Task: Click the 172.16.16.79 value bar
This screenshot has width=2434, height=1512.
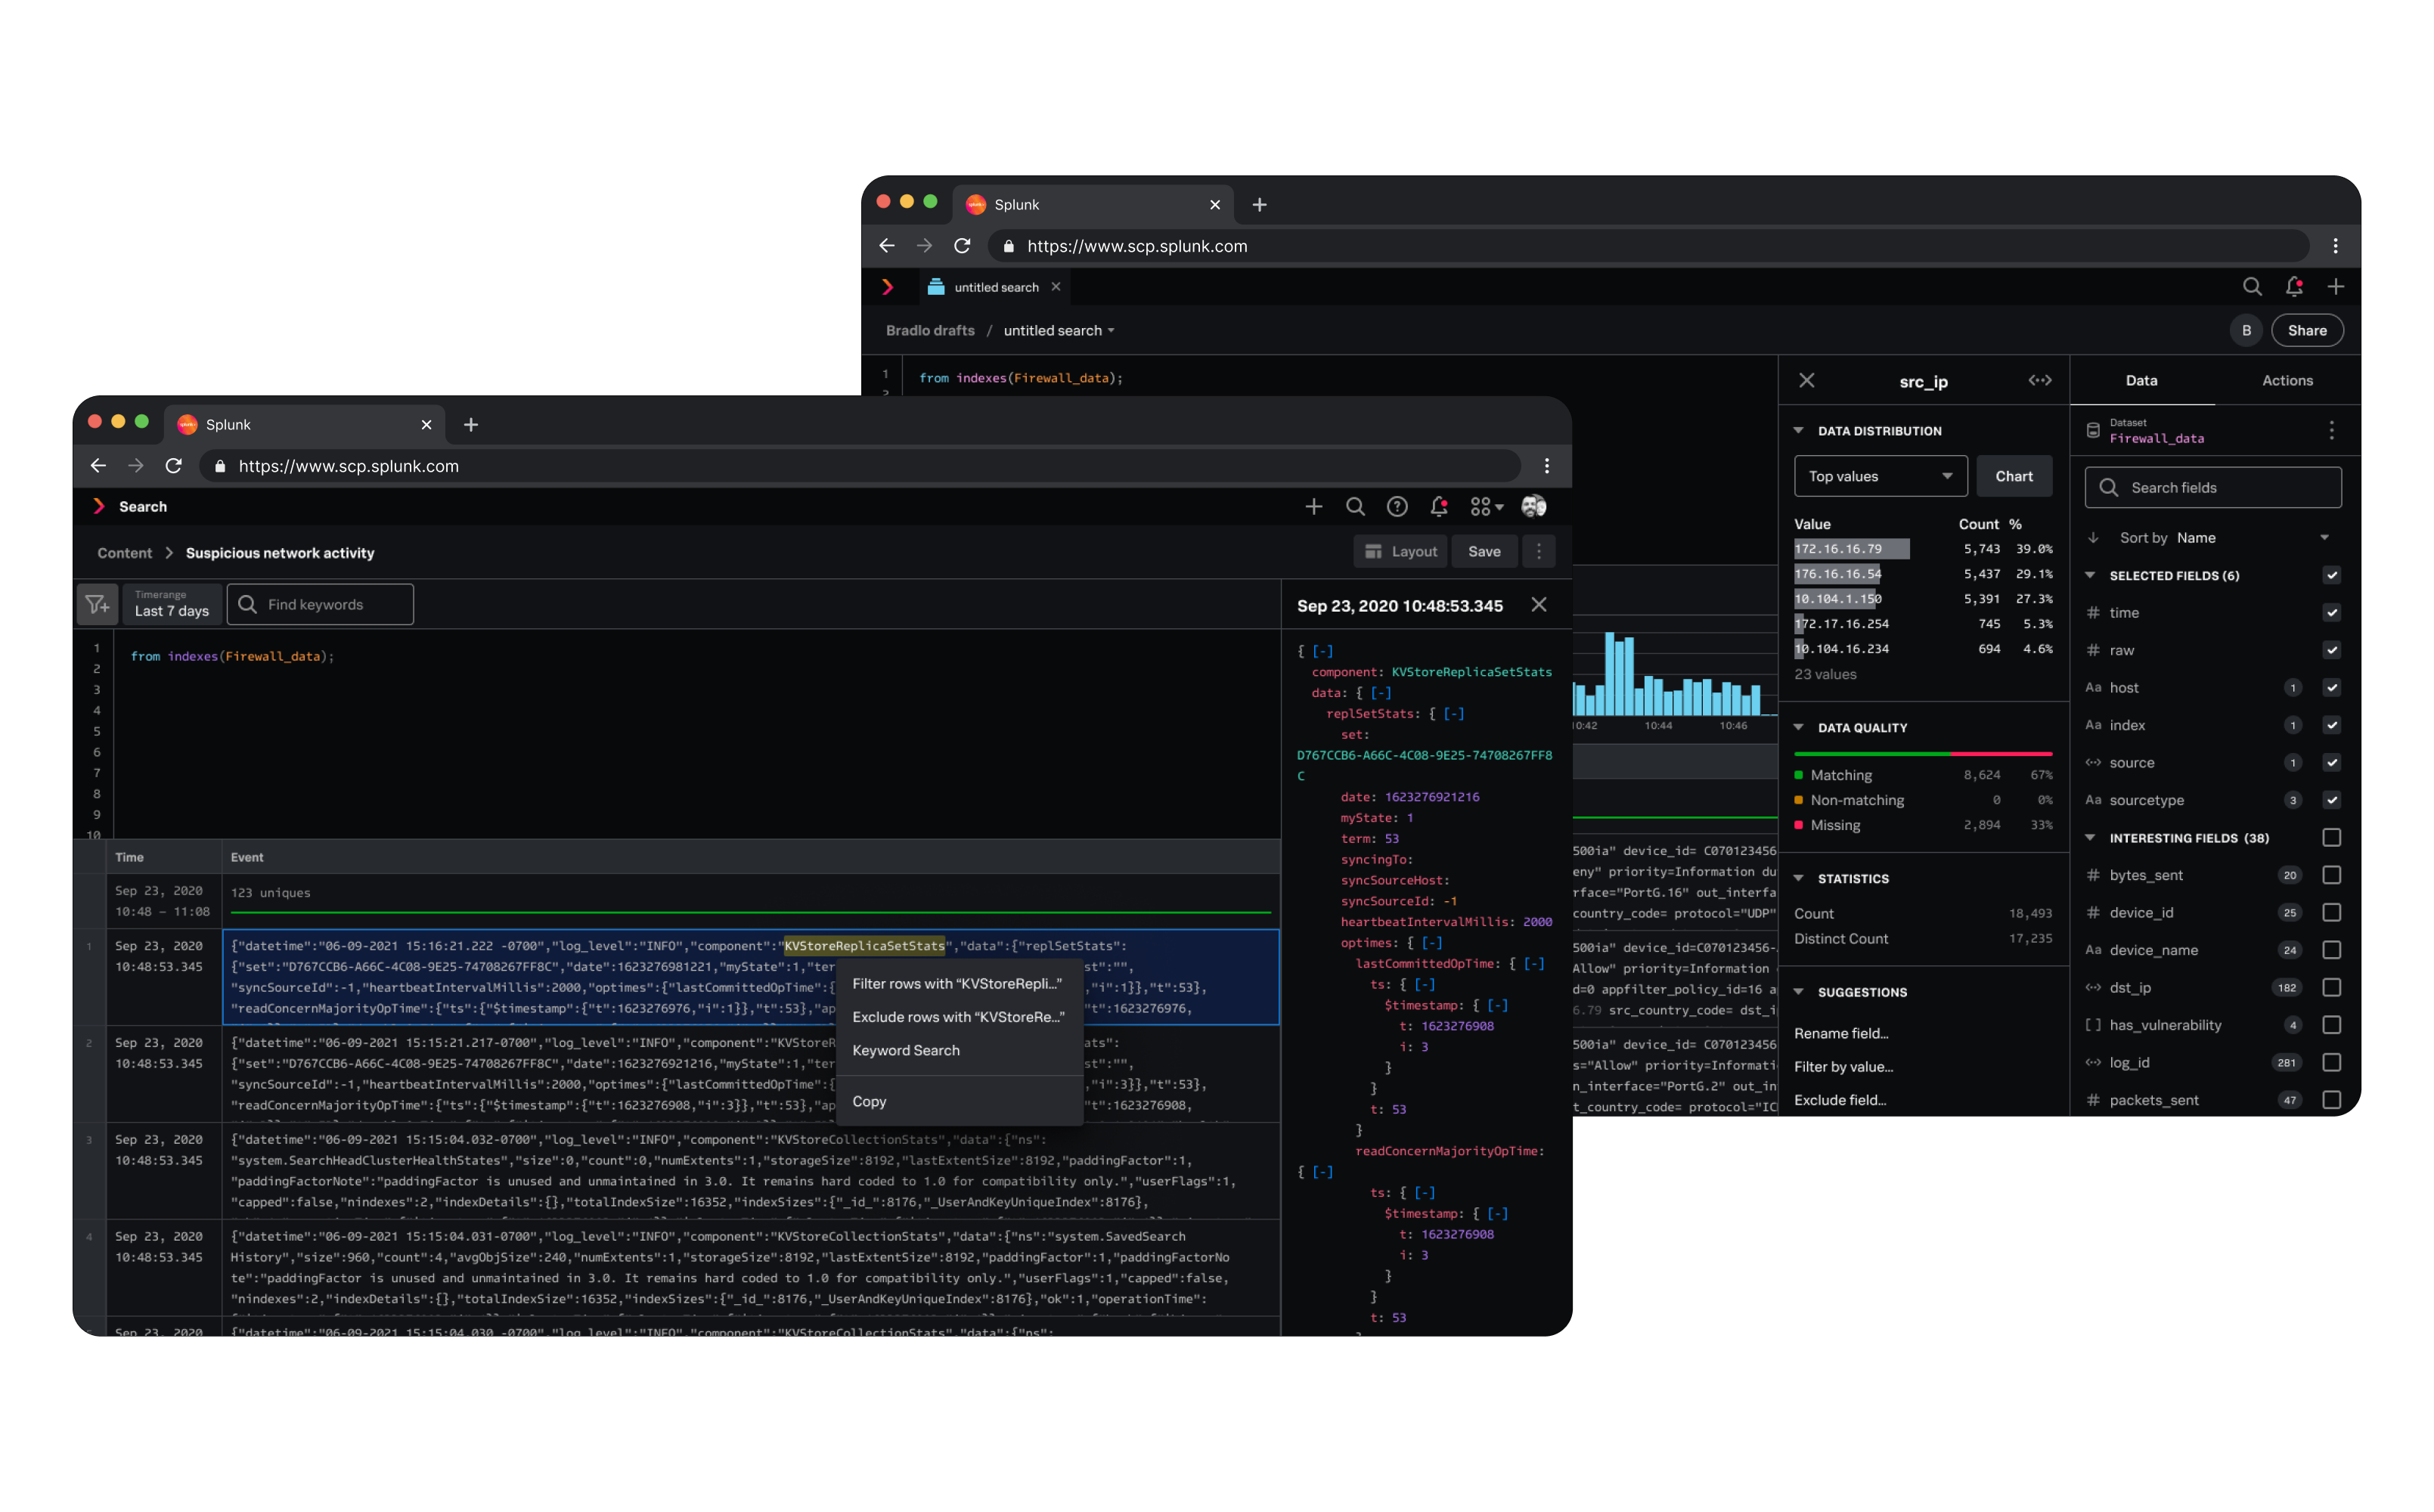Action: tap(1852, 549)
